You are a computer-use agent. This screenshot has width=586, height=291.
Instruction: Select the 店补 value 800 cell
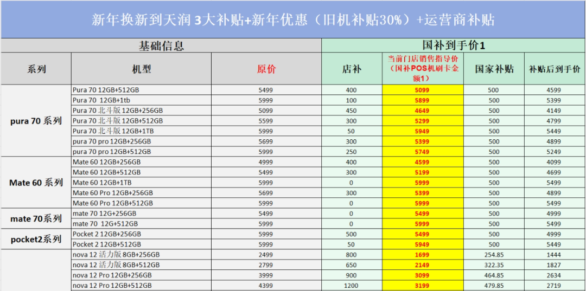click(352, 255)
